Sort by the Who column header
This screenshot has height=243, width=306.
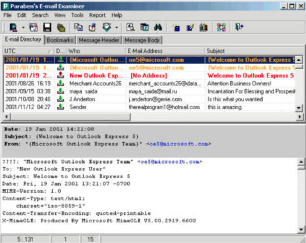tap(96, 51)
